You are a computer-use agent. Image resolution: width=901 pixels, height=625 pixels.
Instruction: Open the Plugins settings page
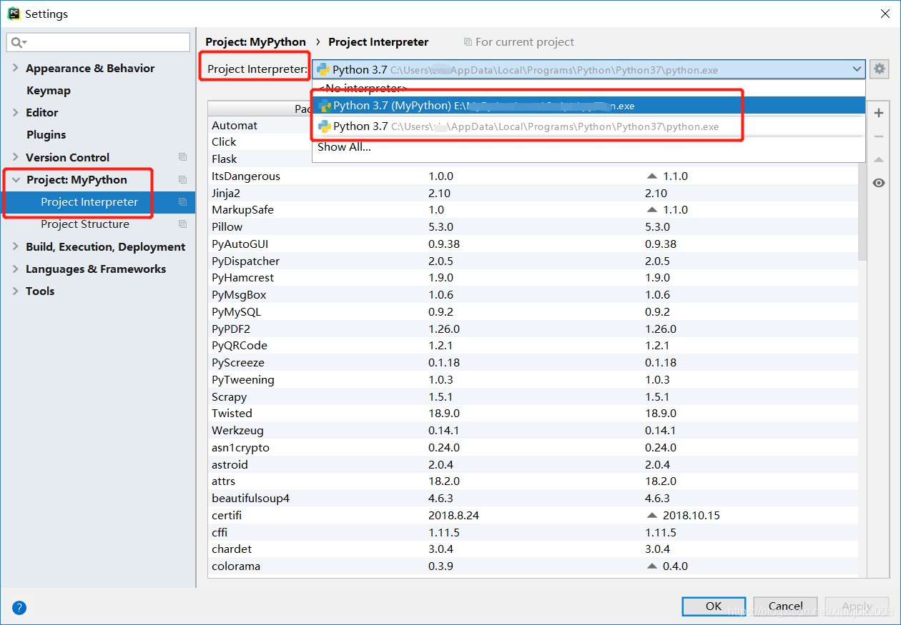pos(46,134)
